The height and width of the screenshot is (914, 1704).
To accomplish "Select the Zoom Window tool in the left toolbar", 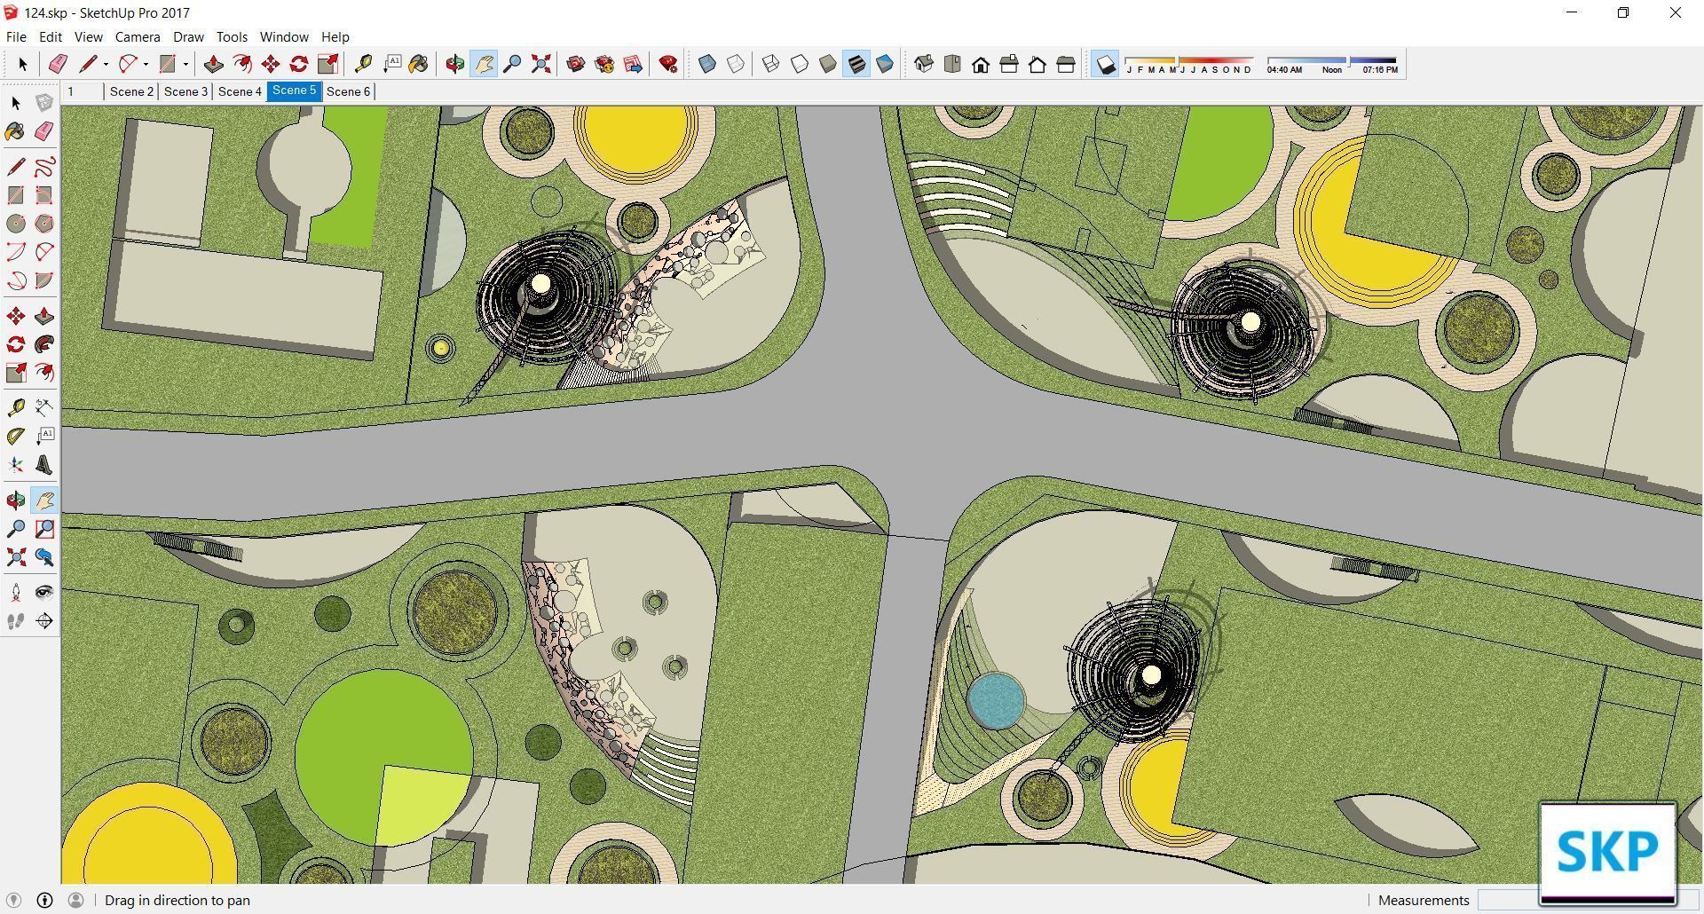I will tap(43, 529).
